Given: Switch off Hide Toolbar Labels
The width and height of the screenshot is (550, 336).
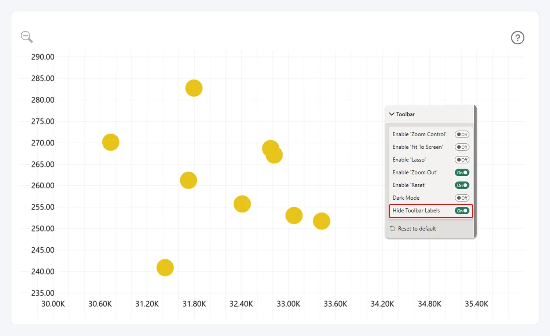Looking at the screenshot, I should click(x=462, y=211).
